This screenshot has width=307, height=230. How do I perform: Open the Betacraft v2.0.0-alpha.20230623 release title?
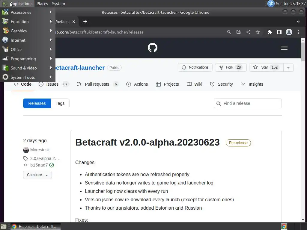tap(148, 142)
